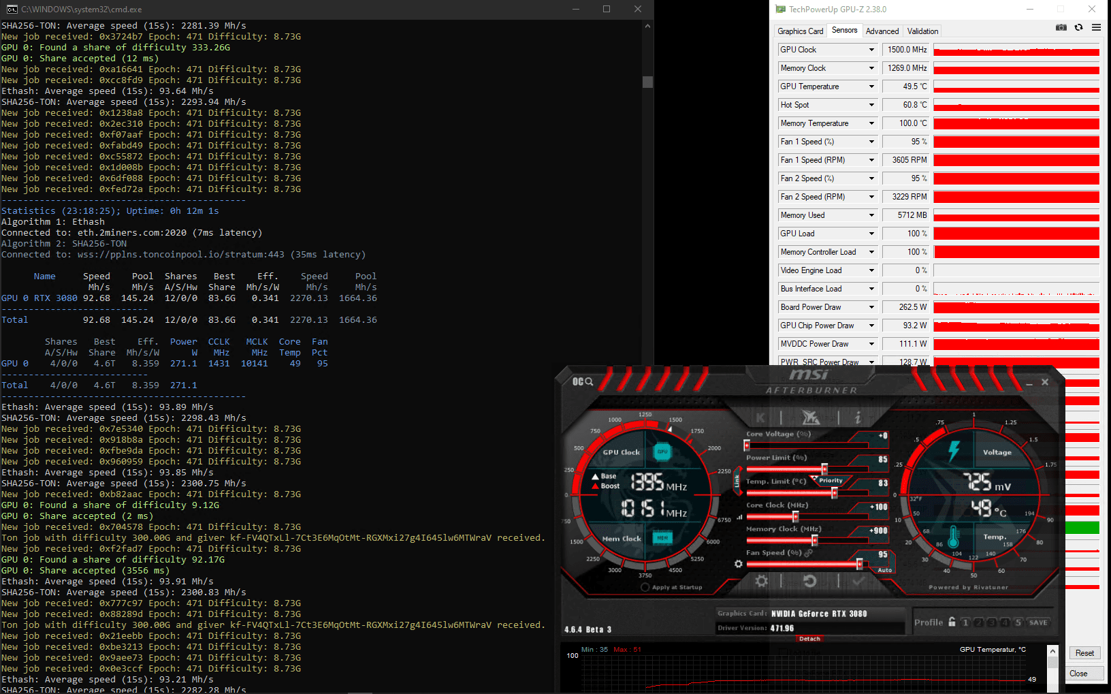Open Afterburner information via the i icon
Viewport: 1111px width, 694px height.
858,417
